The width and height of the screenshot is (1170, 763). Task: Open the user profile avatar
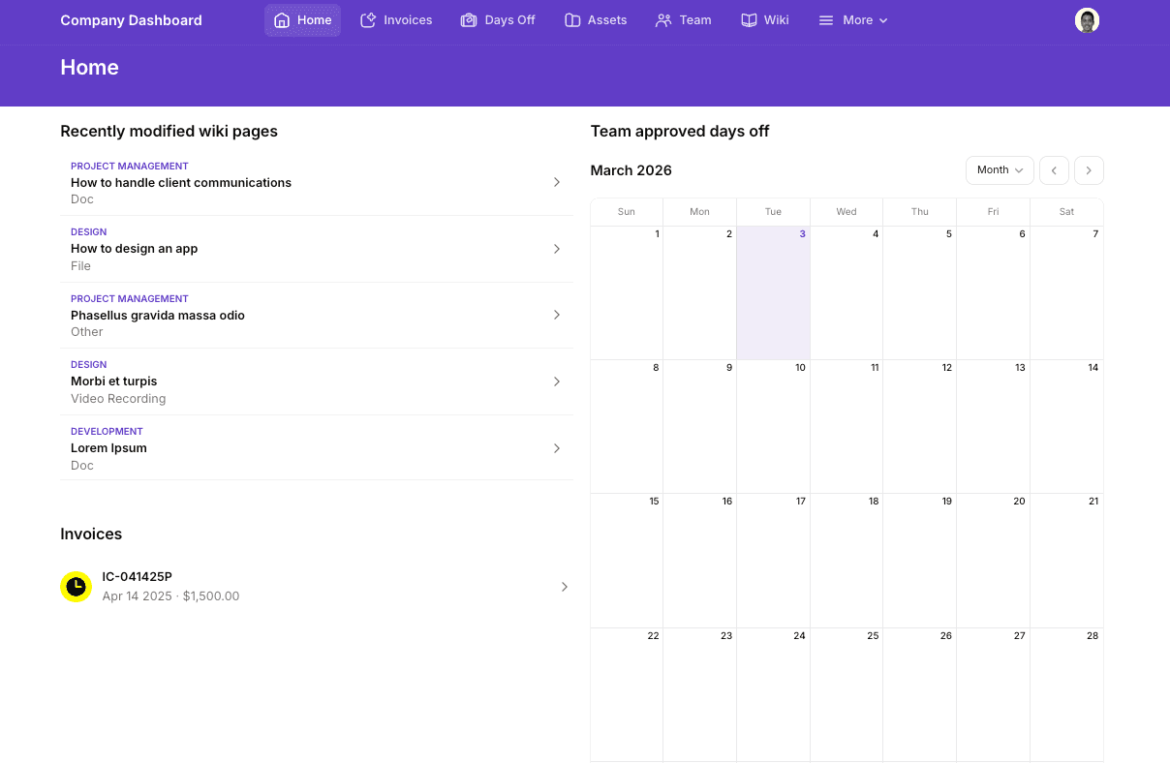(x=1087, y=19)
